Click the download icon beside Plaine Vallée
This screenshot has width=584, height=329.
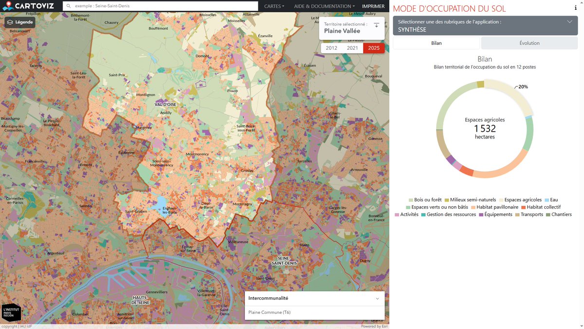376,25
